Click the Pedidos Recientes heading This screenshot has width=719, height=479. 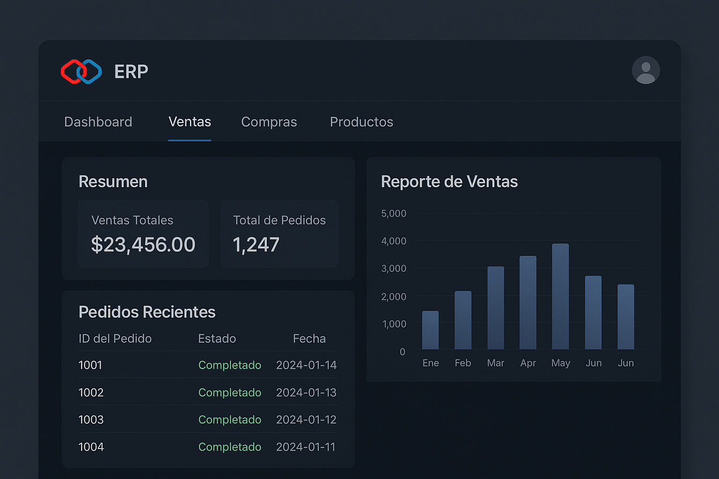pos(147,312)
